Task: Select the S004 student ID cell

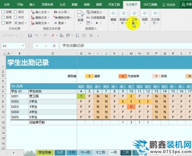Action: click(20, 112)
